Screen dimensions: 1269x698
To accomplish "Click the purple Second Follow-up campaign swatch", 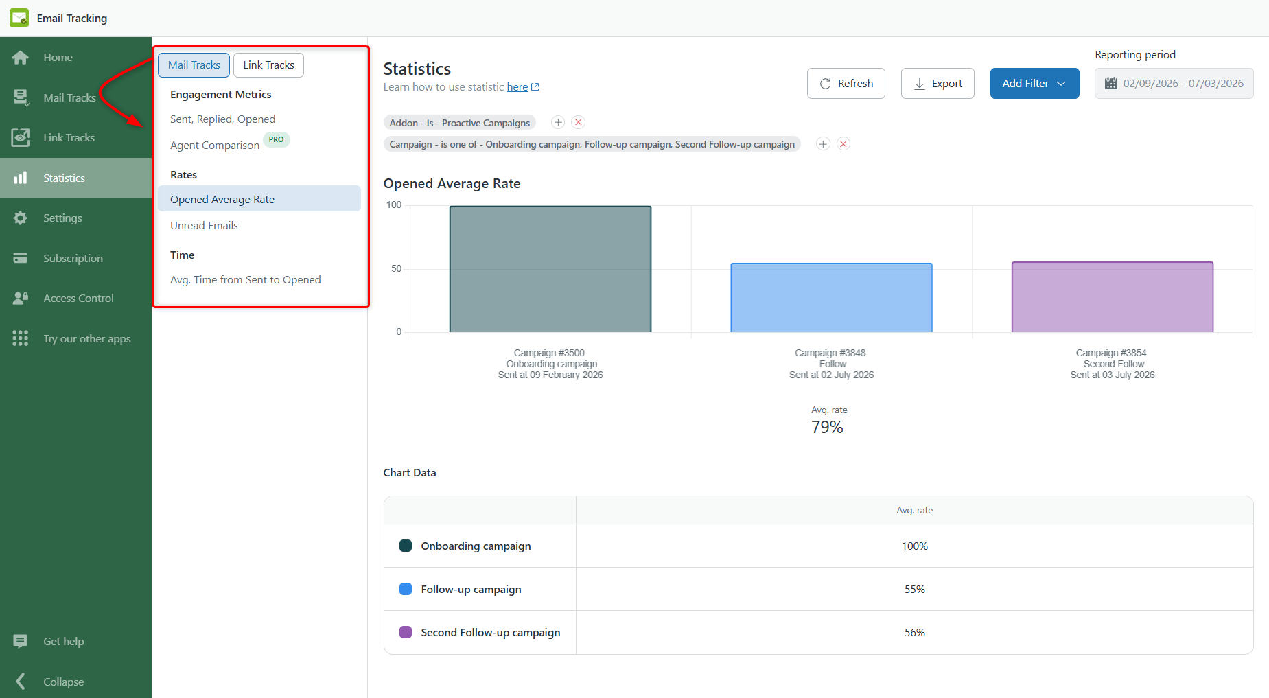I will pyautogui.click(x=406, y=632).
